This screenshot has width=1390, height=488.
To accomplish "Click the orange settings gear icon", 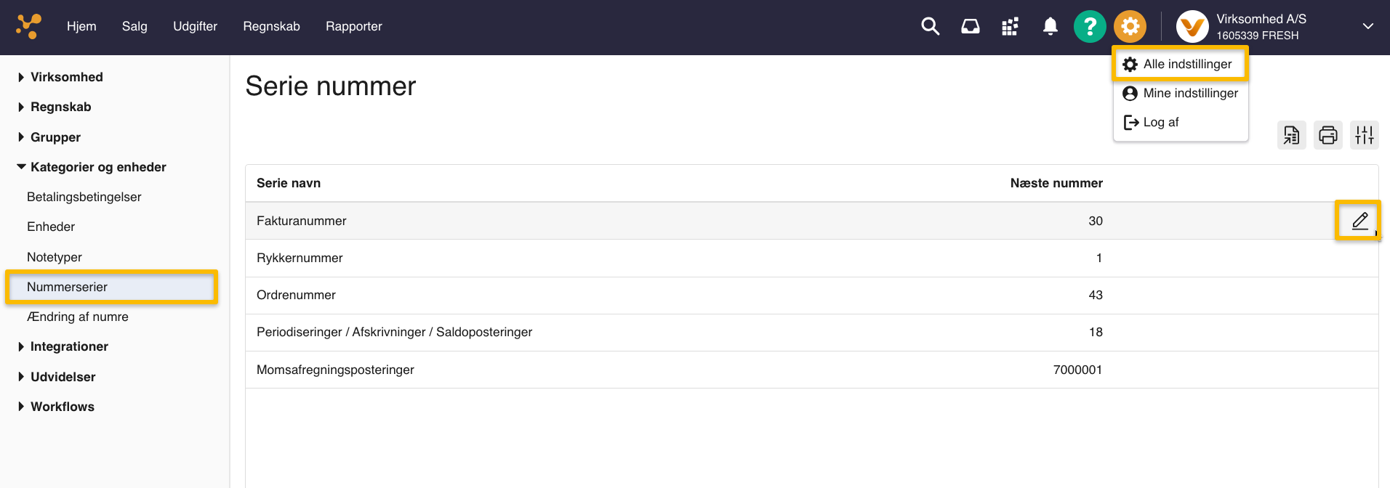I will click(1130, 27).
